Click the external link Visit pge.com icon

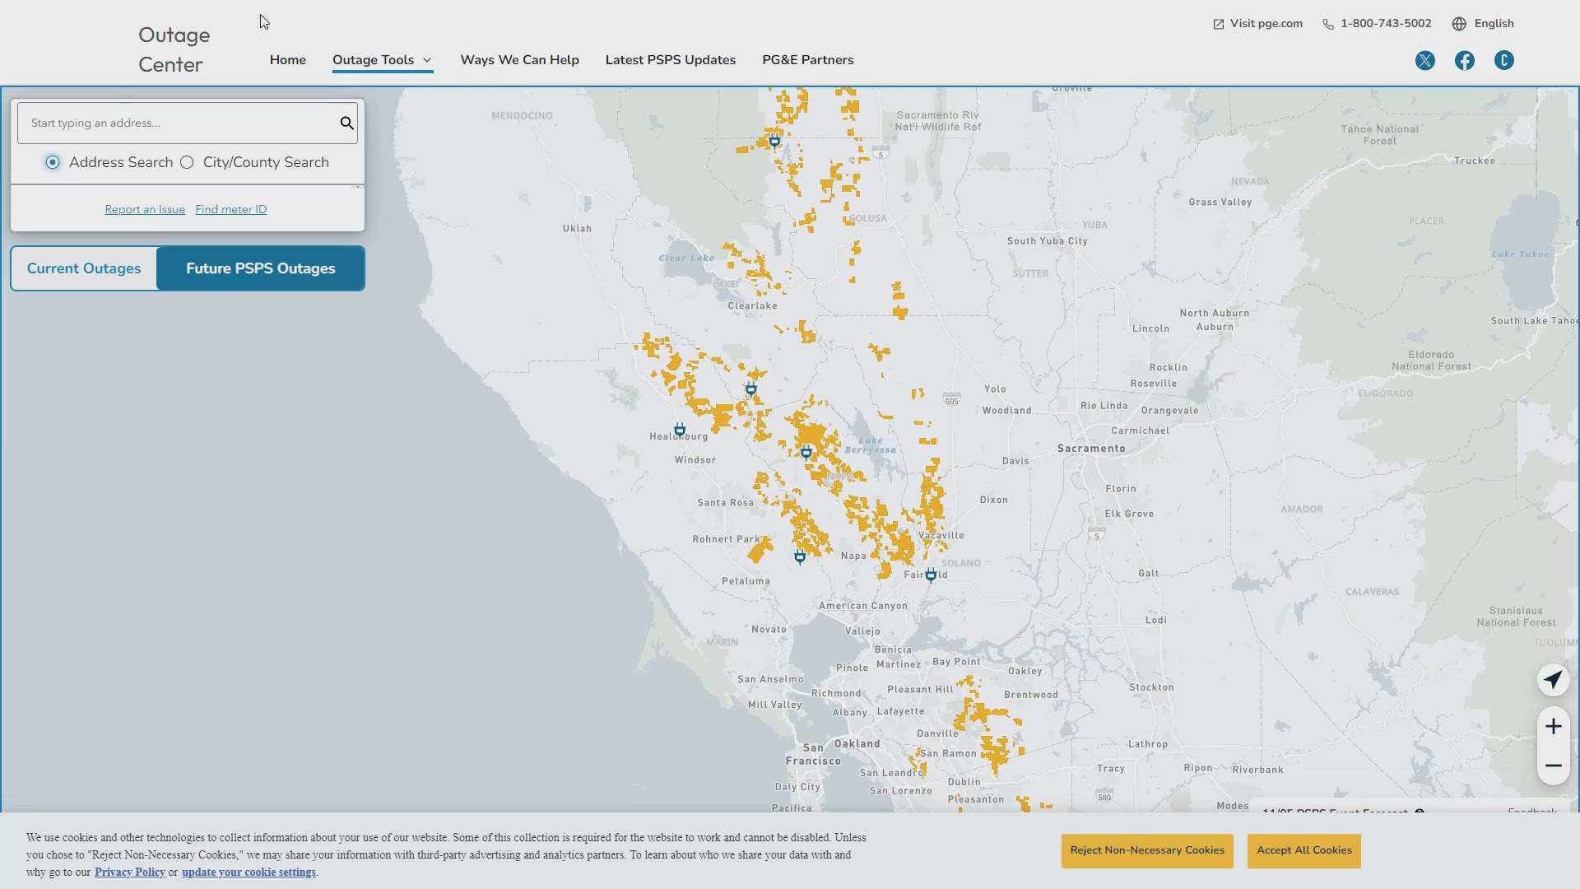click(x=1219, y=23)
